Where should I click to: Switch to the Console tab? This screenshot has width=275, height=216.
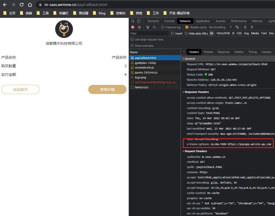coord(169,21)
